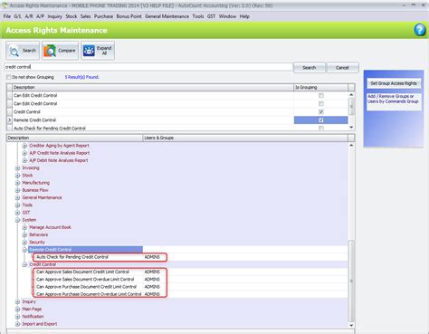
Task: Click the tree panel scrollbar up arrow
Action: pos(351,146)
